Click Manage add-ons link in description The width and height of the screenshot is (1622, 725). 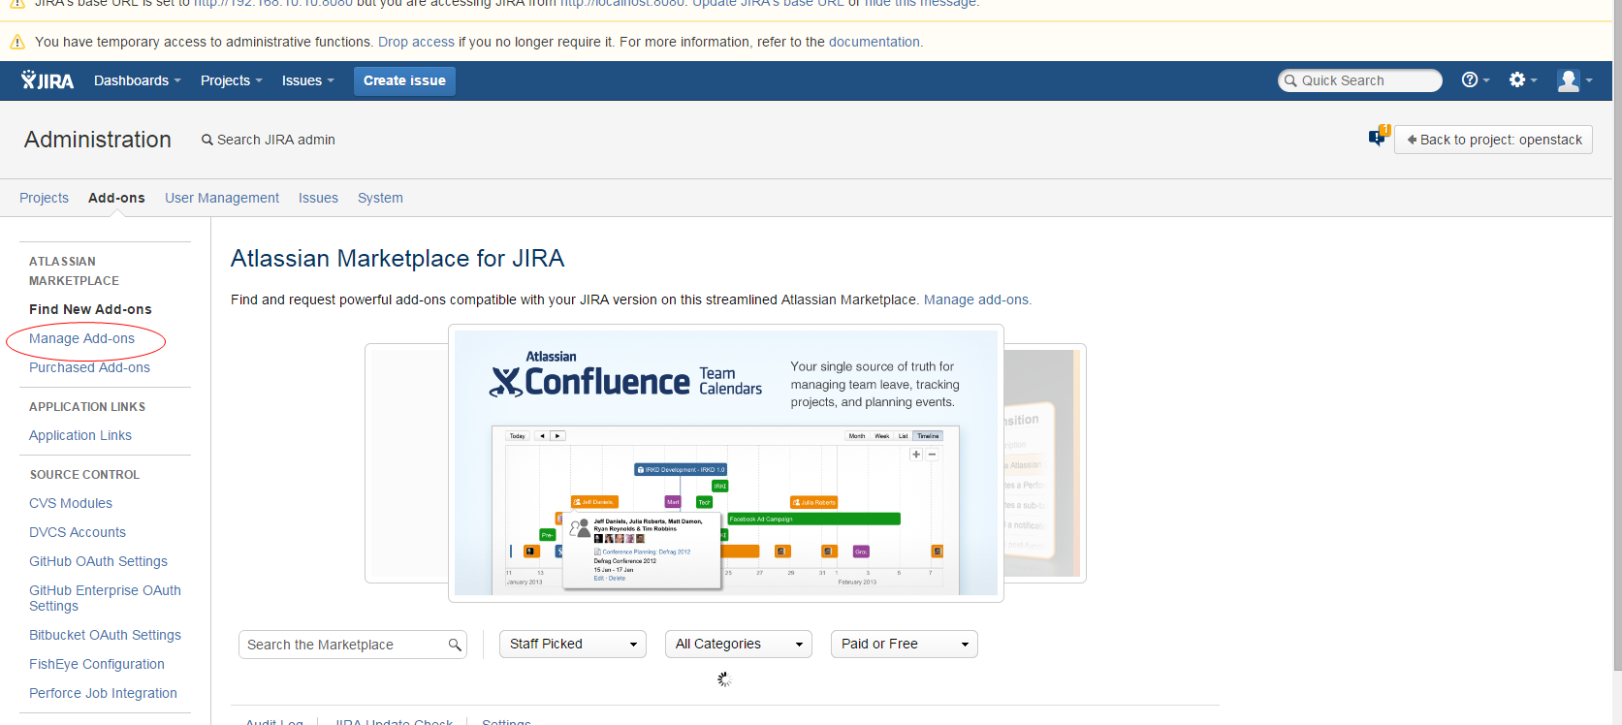(x=977, y=299)
